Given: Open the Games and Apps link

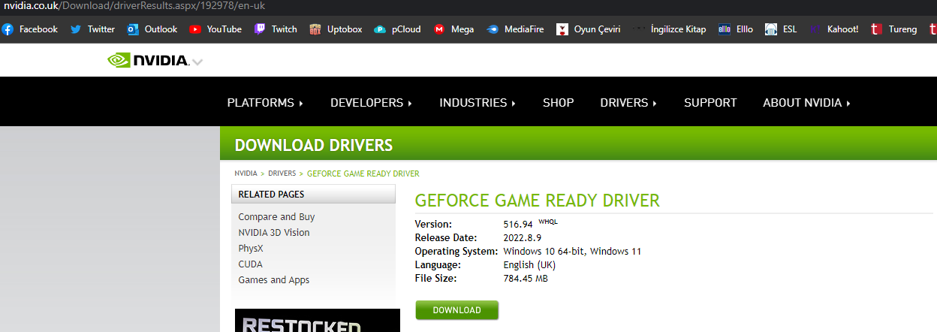Looking at the screenshot, I should (274, 279).
